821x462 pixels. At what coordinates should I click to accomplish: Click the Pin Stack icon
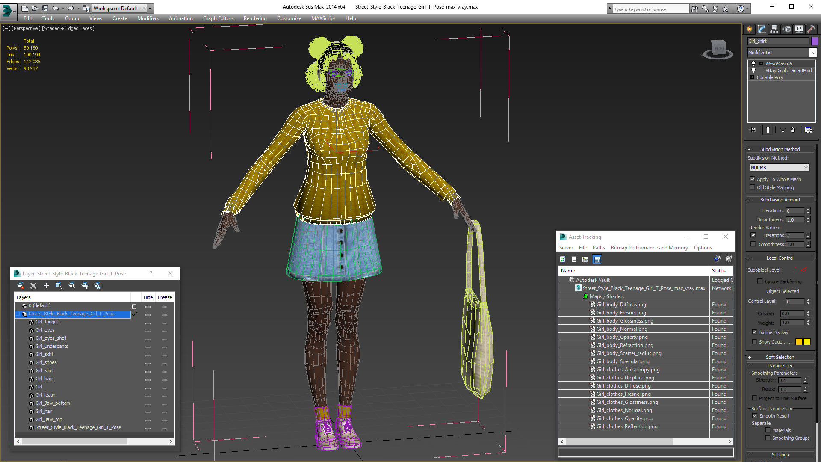coord(753,130)
